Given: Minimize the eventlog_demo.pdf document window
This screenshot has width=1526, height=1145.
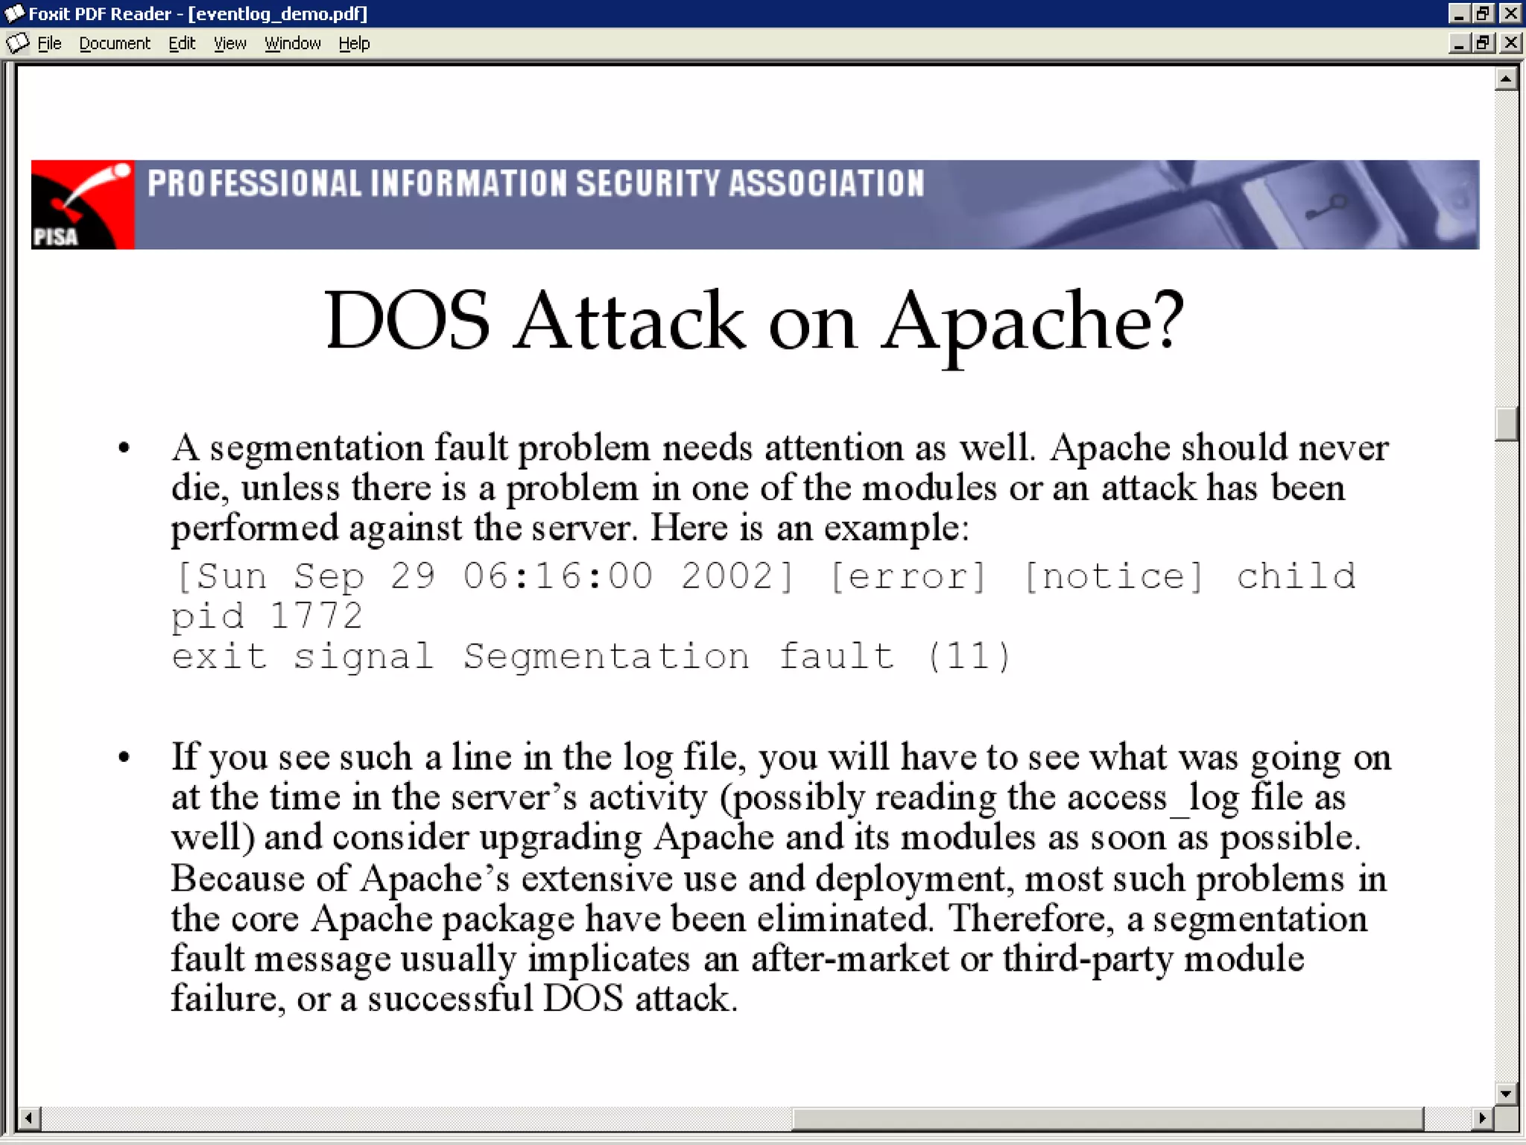Looking at the screenshot, I should click(1460, 43).
